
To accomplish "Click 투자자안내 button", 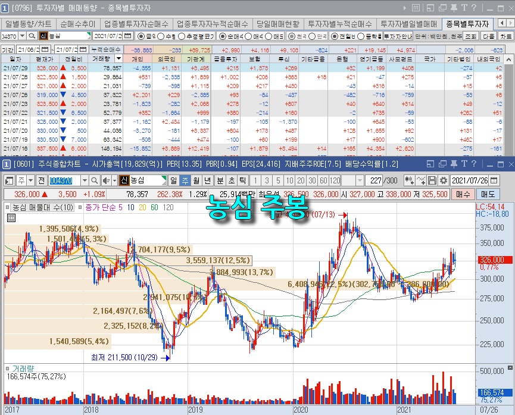I will [x=398, y=36].
